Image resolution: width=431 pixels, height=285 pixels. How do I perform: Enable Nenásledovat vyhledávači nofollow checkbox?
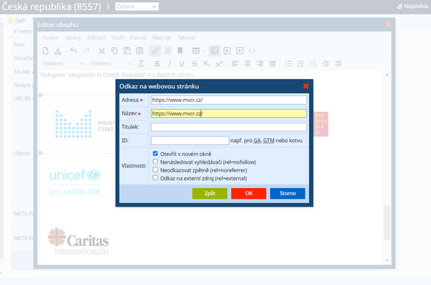[155, 162]
